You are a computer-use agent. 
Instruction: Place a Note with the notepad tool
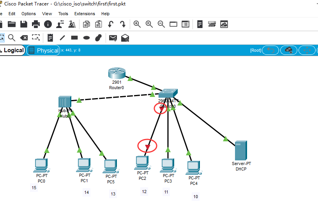coord(50,38)
